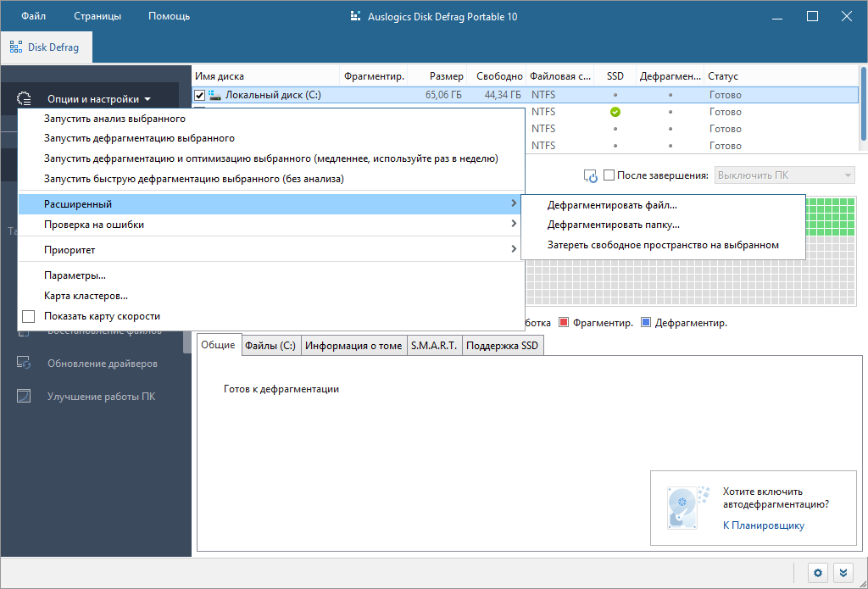Expand the Расширенный submenu arrow
868x589 pixels.
click(514, 203)
